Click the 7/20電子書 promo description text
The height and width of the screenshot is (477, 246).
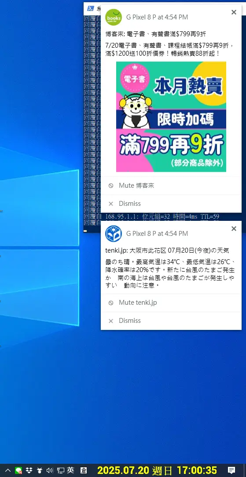(x=170, y=49)
